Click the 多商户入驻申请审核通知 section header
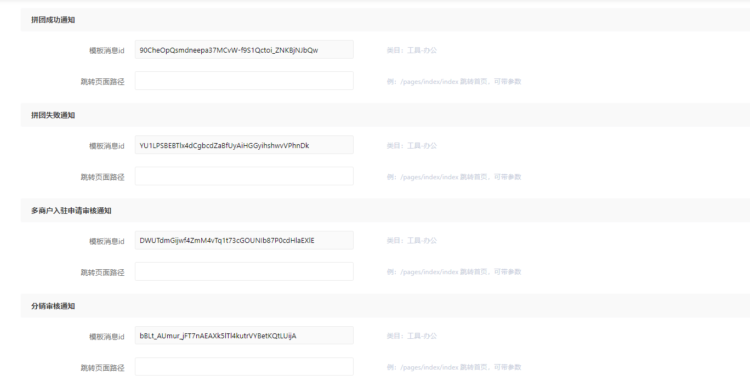Viewport: 750px width, 386px height. (x=71, y=211)
